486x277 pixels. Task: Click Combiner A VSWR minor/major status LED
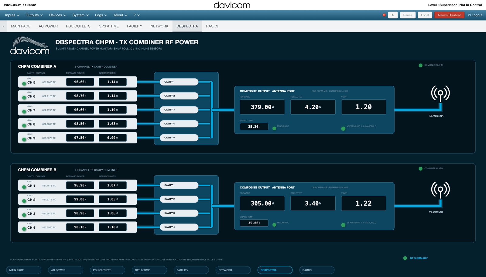click(343, 128)
